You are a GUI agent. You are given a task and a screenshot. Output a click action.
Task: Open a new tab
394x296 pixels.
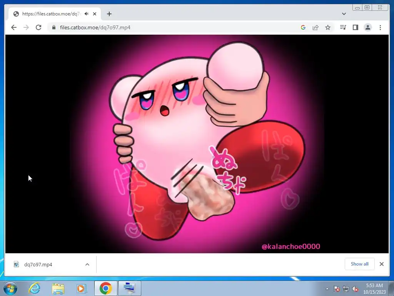[x=109, y=14]
